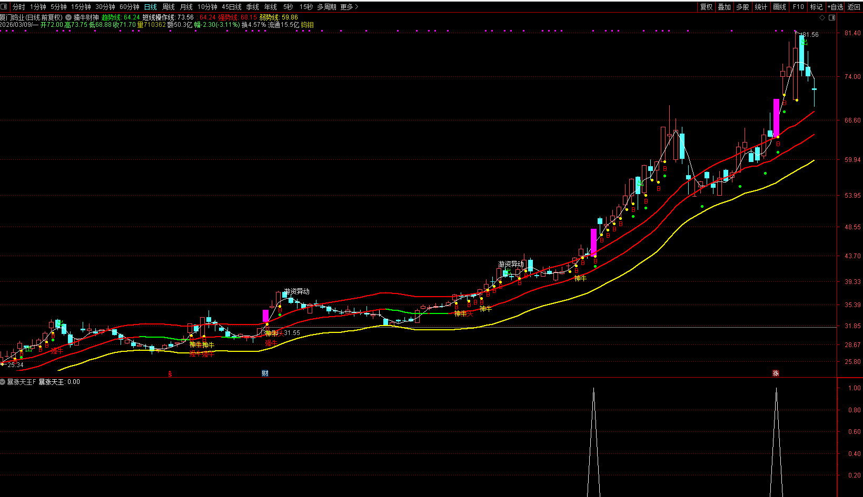Click the diamond icon above the price axis
Screen dimensions: 863x497
(822, 18)
